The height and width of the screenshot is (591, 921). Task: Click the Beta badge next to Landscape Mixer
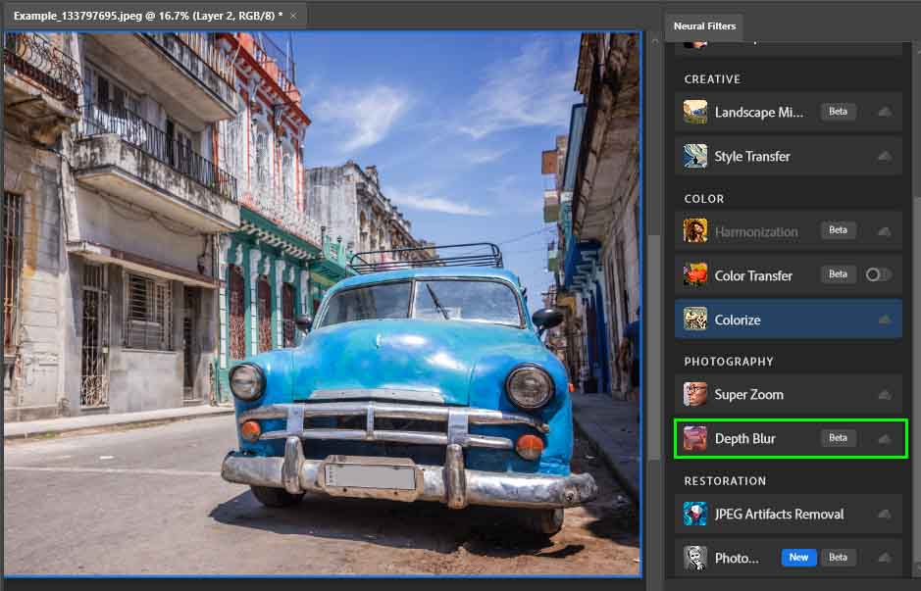click(838, 112)
